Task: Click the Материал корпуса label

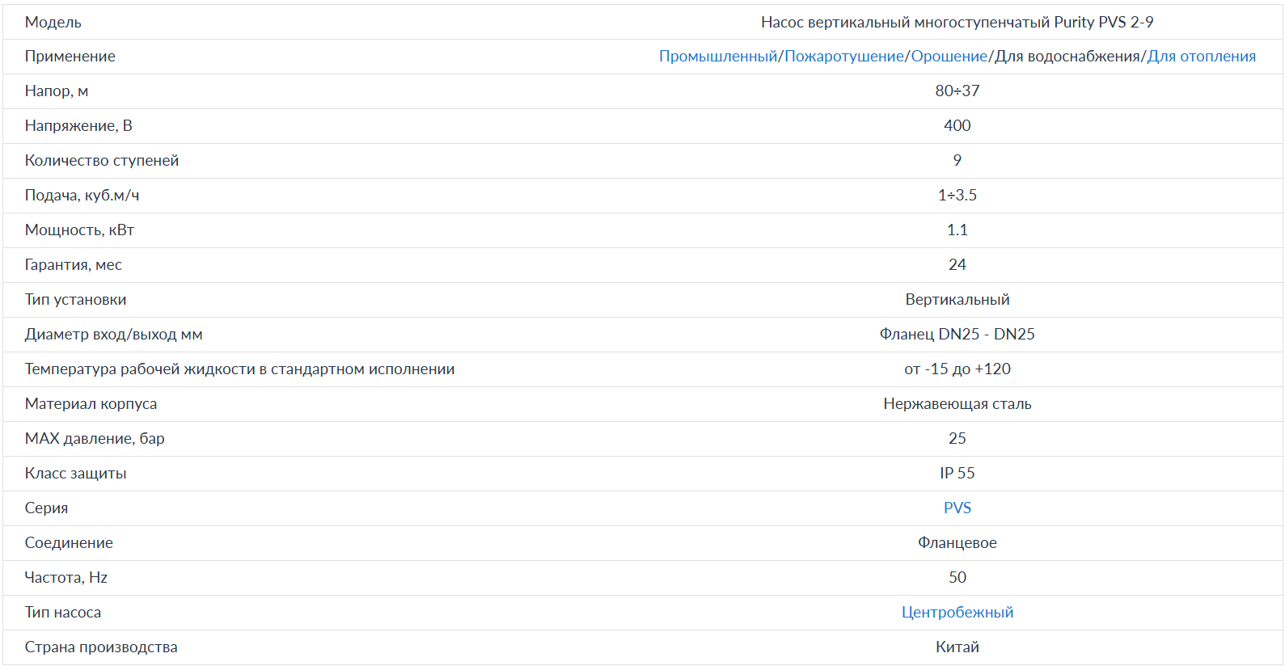Action: [x=91, y=404]
